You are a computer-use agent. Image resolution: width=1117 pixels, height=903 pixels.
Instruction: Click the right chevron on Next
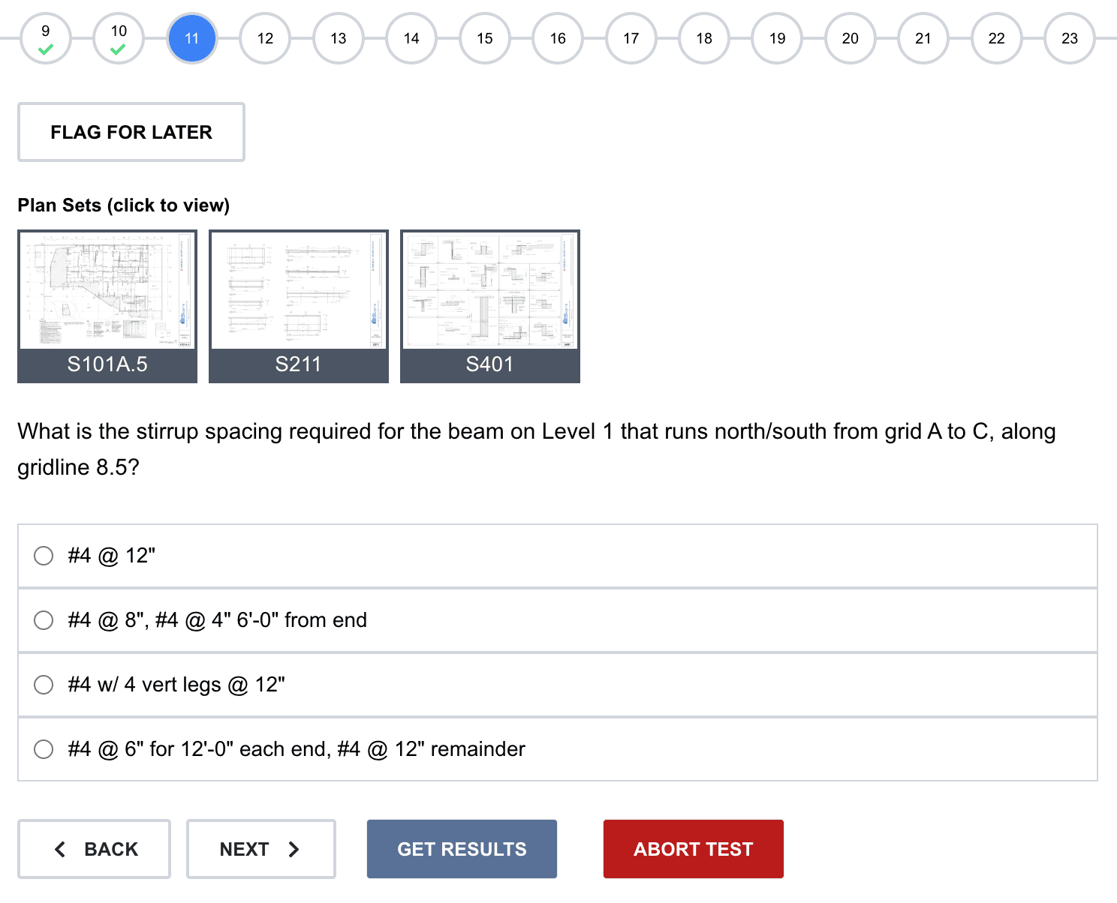294,849
